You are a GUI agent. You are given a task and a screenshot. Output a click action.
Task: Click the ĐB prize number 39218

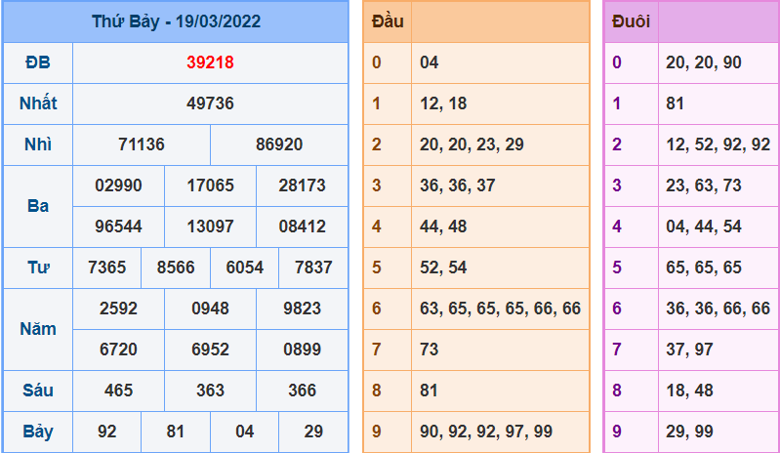coord(210,62)
